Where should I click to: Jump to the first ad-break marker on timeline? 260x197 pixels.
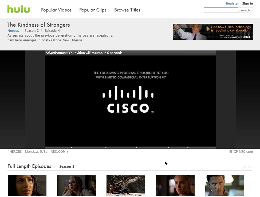[72, 148]
